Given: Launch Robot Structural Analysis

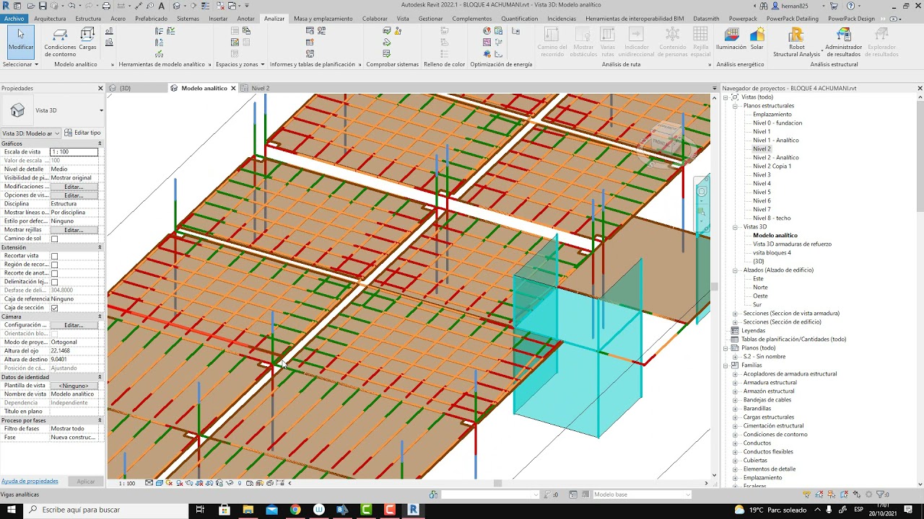Looking at the screenshot, I should tap(796, 43).
